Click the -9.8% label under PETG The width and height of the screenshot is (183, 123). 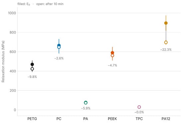[x=32, y=77]
